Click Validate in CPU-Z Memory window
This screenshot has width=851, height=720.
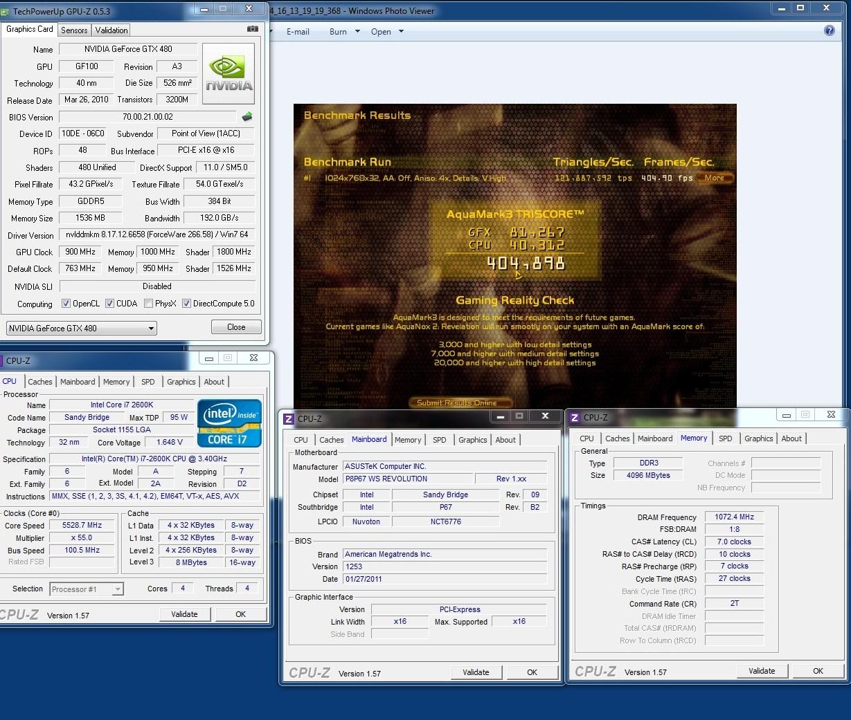[762, 671]
